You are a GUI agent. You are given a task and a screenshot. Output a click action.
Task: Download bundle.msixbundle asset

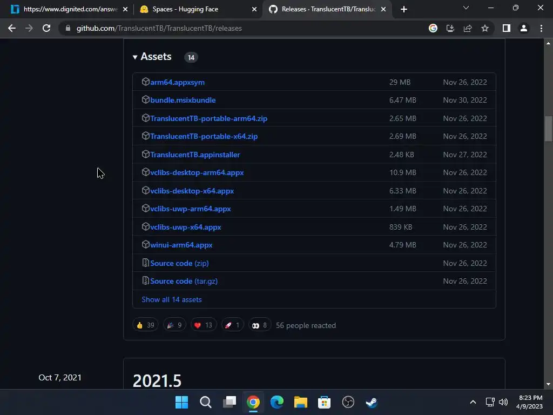coord(183,100)
